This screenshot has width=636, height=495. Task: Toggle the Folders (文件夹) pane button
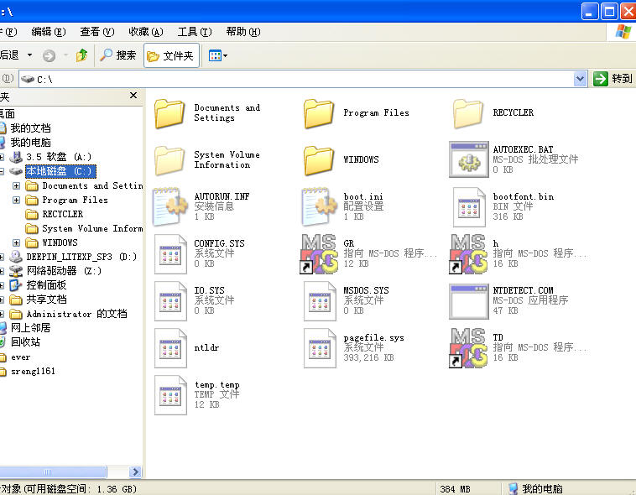click(x=171, y=55)
